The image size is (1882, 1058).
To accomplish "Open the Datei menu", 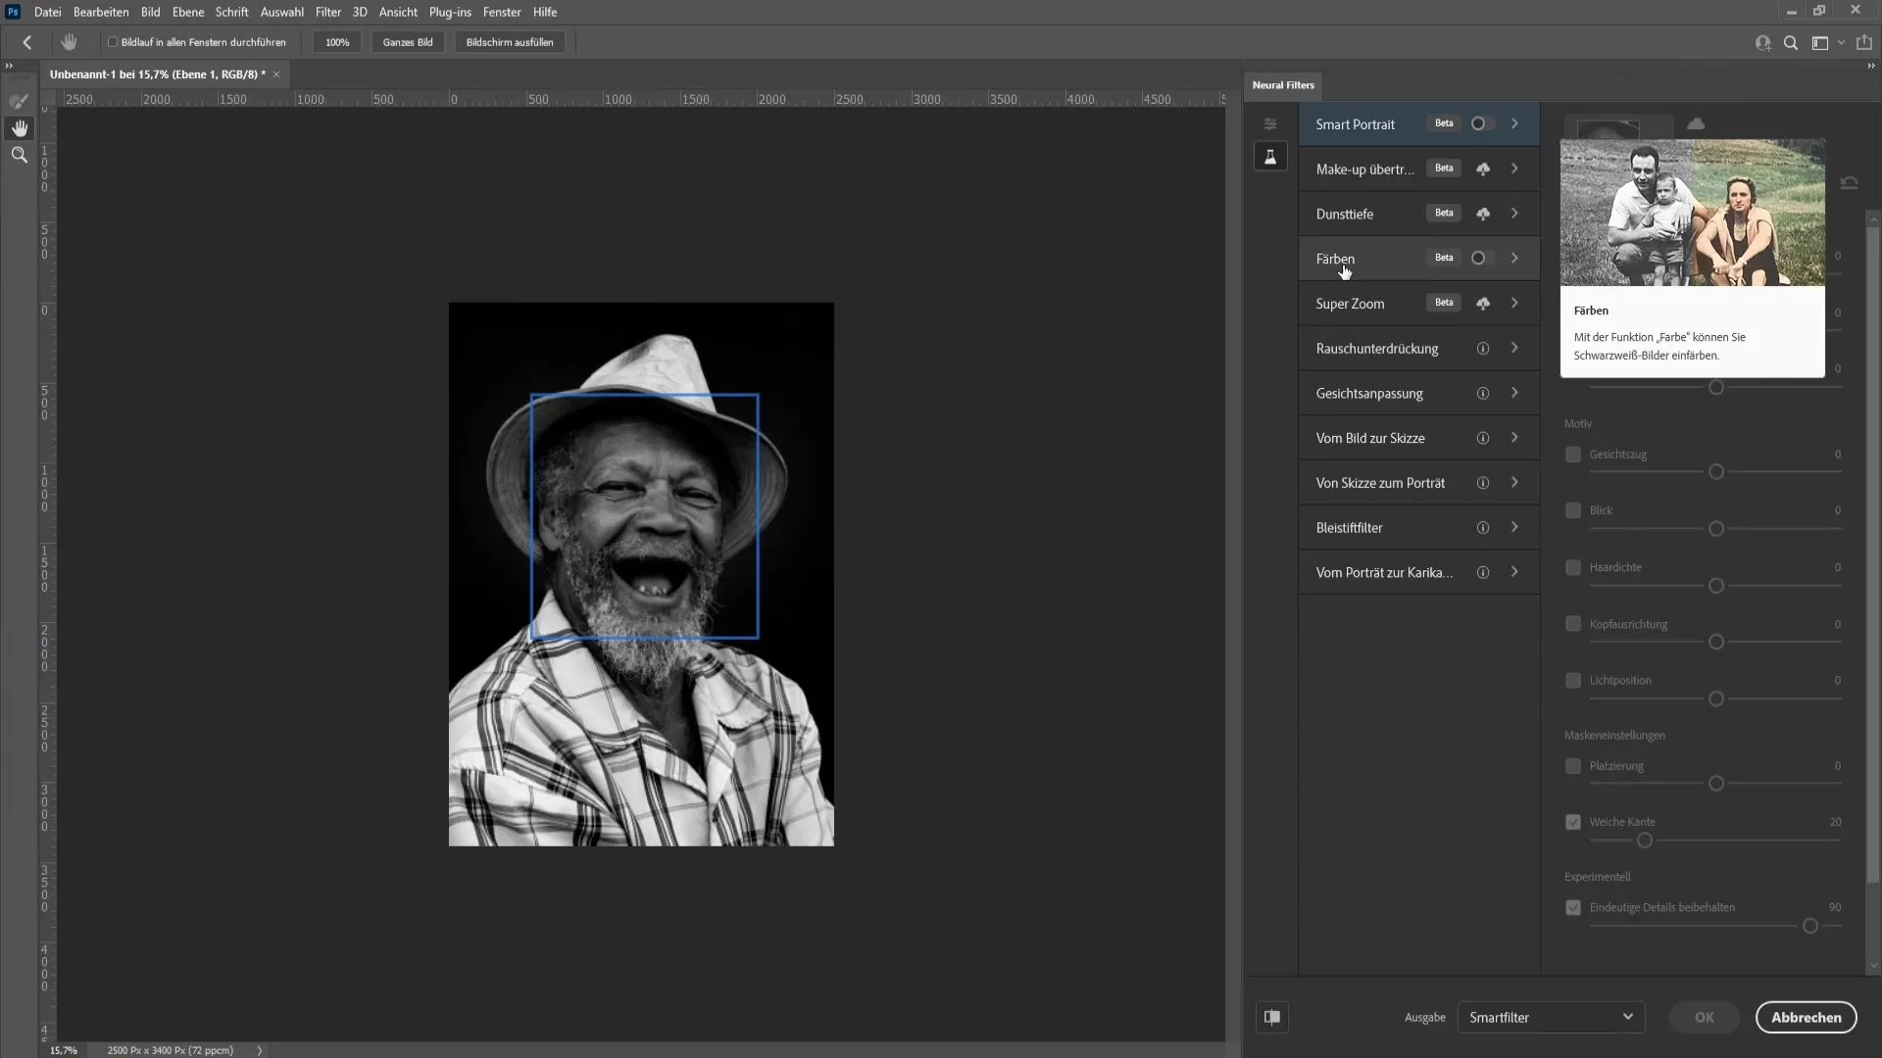I will click(47, 12).
